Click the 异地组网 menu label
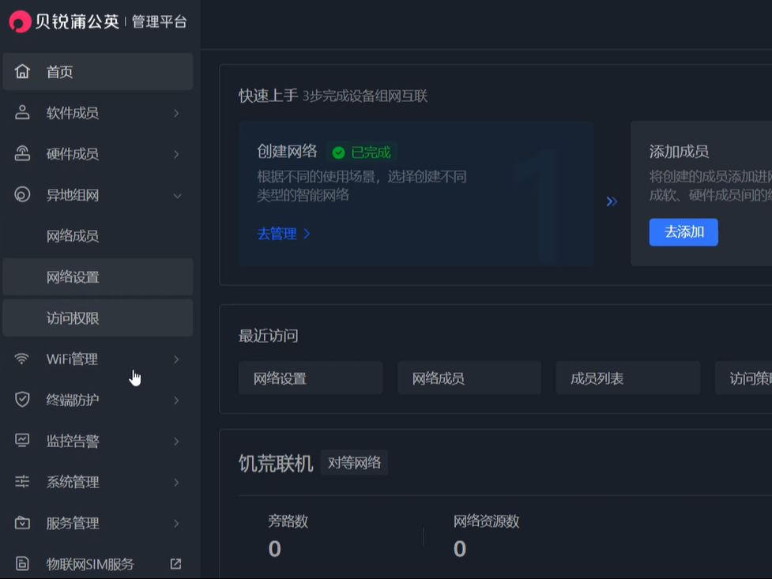 click(73, 195)
